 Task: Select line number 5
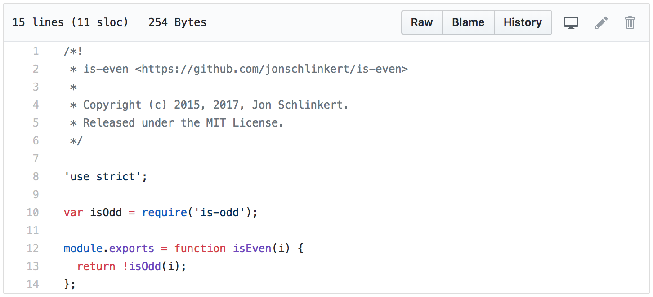click(36, 123)
